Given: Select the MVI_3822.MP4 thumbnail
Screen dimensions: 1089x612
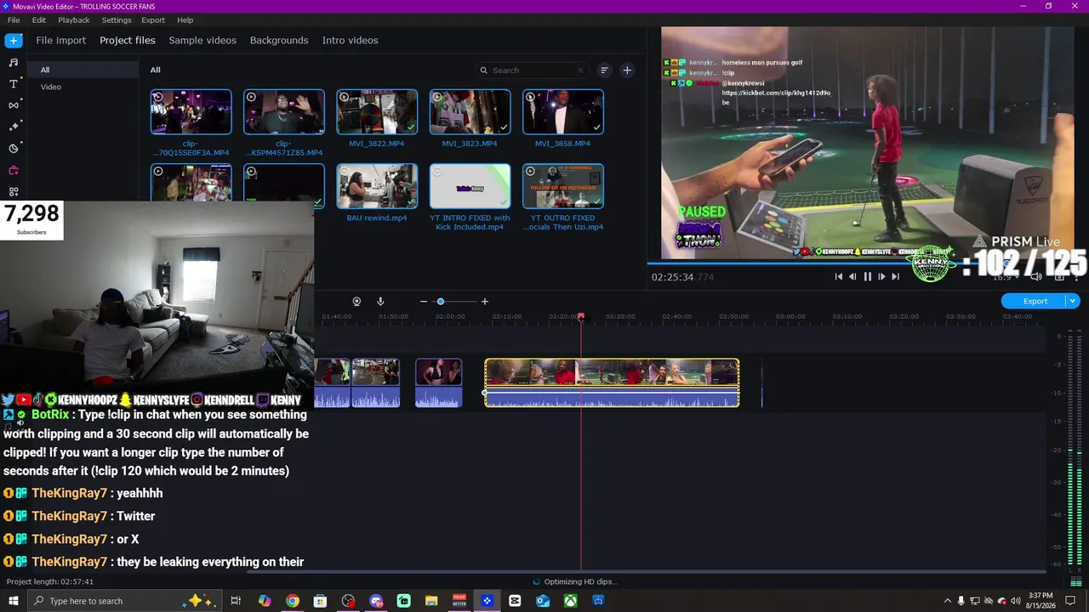Looking at the screenshot, I should (x=377, y=112).
